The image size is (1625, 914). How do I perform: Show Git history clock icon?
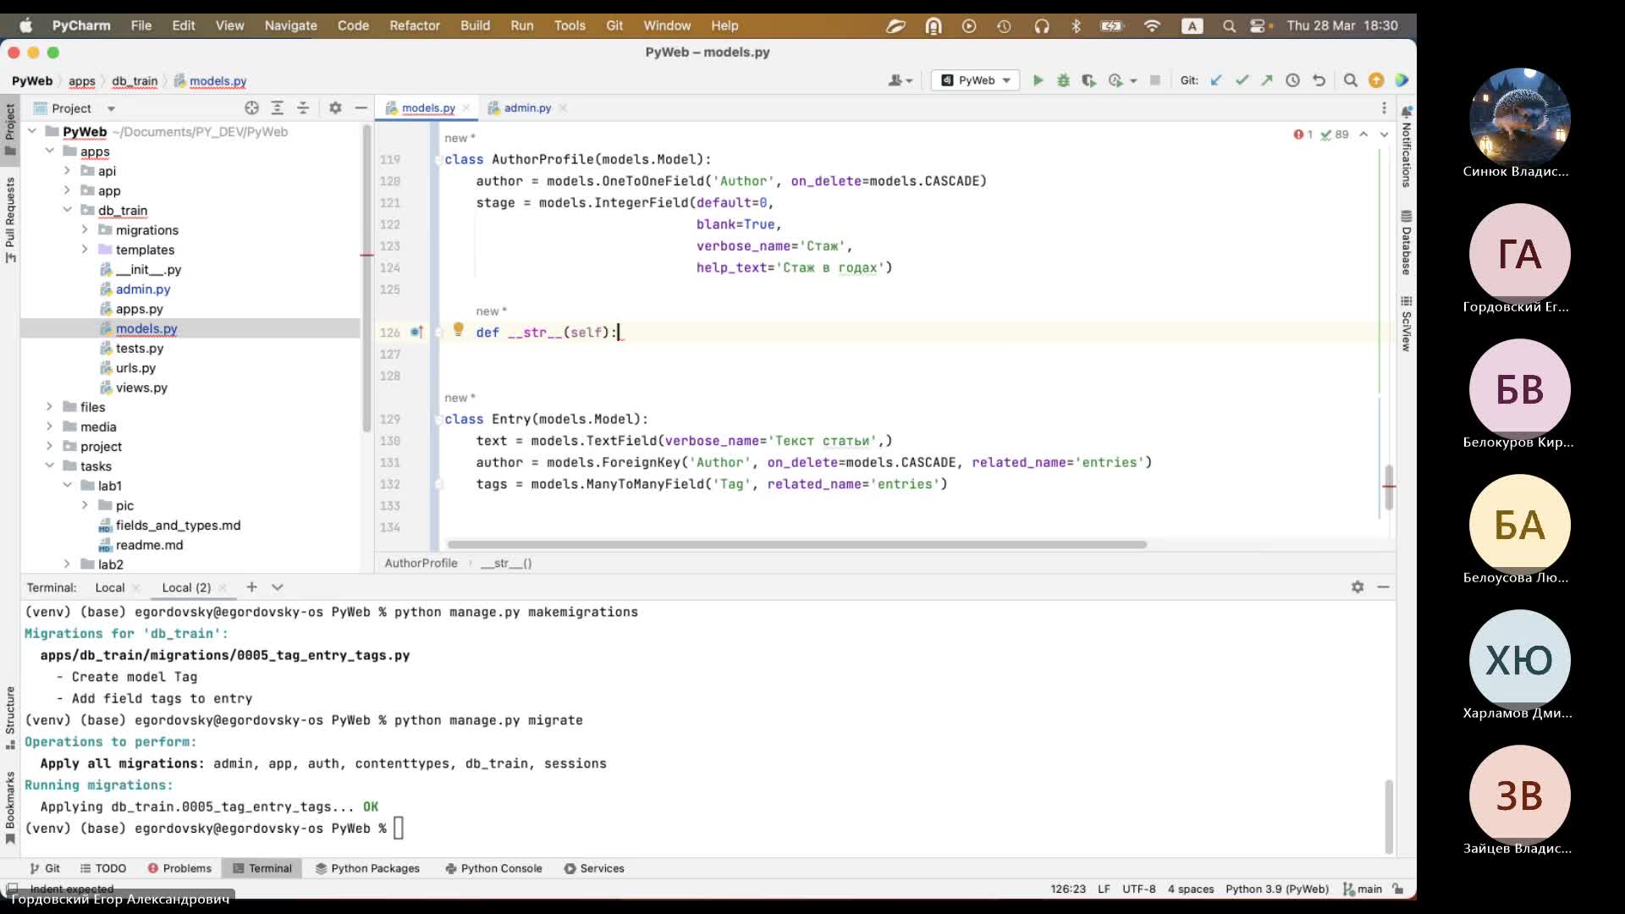coord(1292,80)
